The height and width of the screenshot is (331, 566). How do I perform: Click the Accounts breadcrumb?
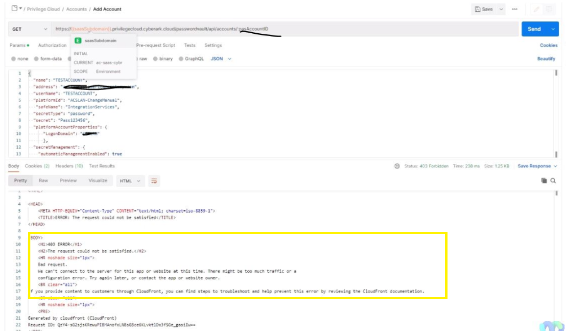pos(76,9)
